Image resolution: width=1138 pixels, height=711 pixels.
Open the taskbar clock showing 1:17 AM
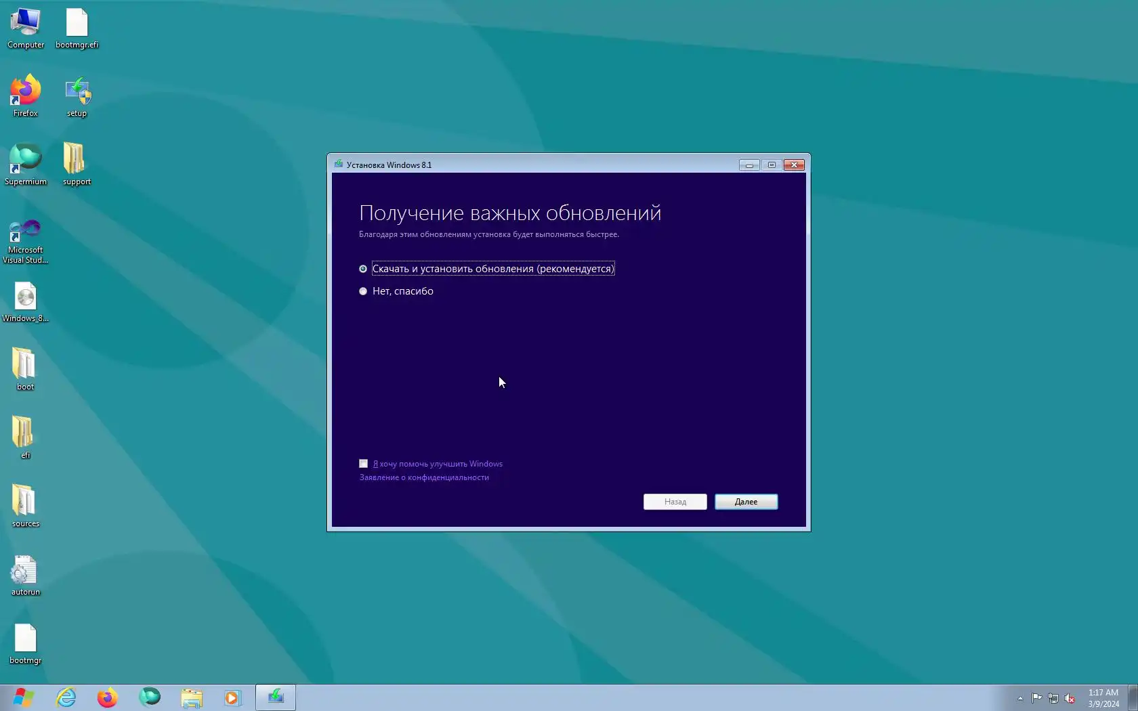pyautogui.click(x=1103, y=698)
